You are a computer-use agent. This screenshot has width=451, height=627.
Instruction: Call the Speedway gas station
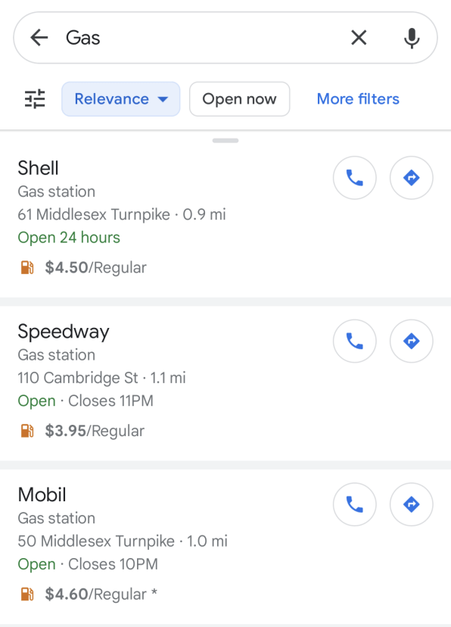coord(355,341)
